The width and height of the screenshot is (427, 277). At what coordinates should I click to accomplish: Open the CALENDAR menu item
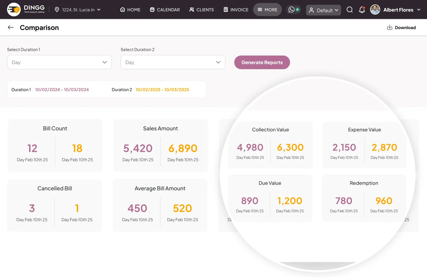[x=165, y=10]
